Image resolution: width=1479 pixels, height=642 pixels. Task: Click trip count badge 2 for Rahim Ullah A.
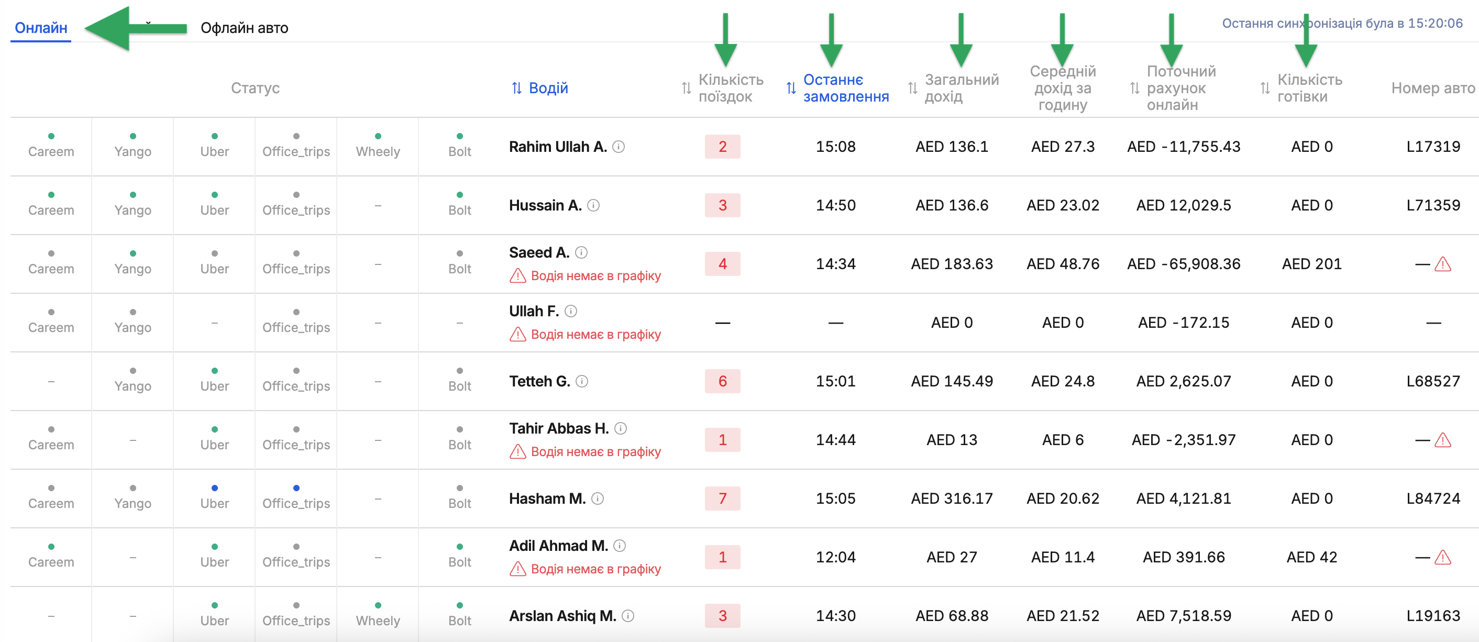(x=722, y=147)
